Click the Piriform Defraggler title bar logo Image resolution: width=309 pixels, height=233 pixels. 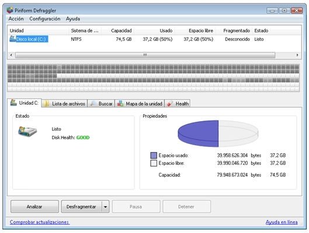pos(10,10)
